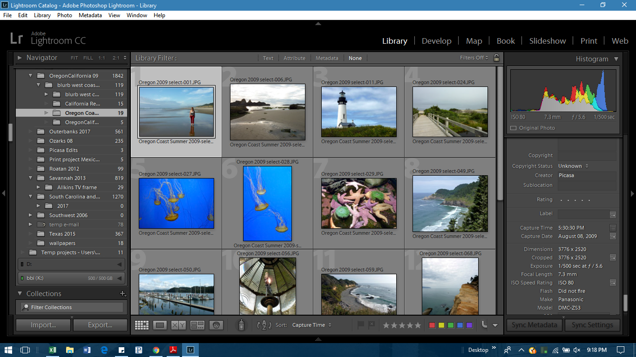Collapse the Savannah 2013 folder
This screenshot has width=636, height=357.
point(31,178)
